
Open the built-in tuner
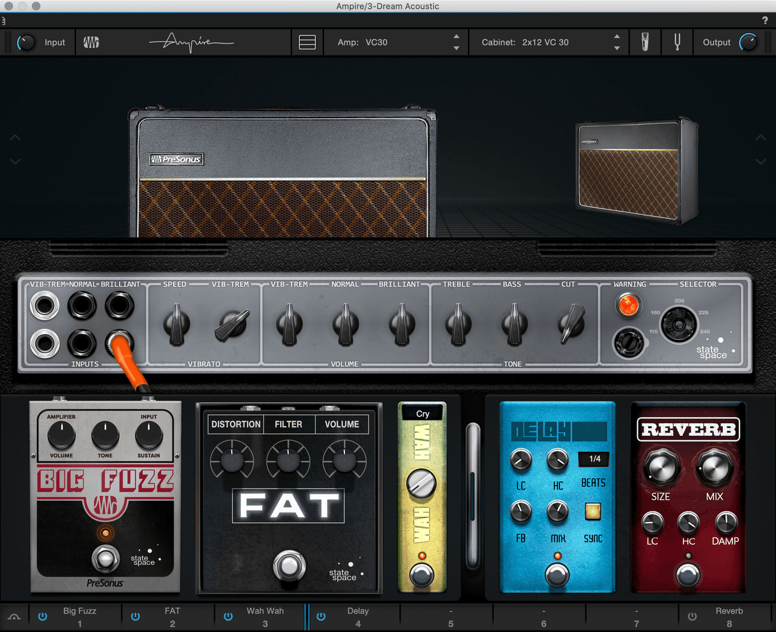click(x=677, y=42)
